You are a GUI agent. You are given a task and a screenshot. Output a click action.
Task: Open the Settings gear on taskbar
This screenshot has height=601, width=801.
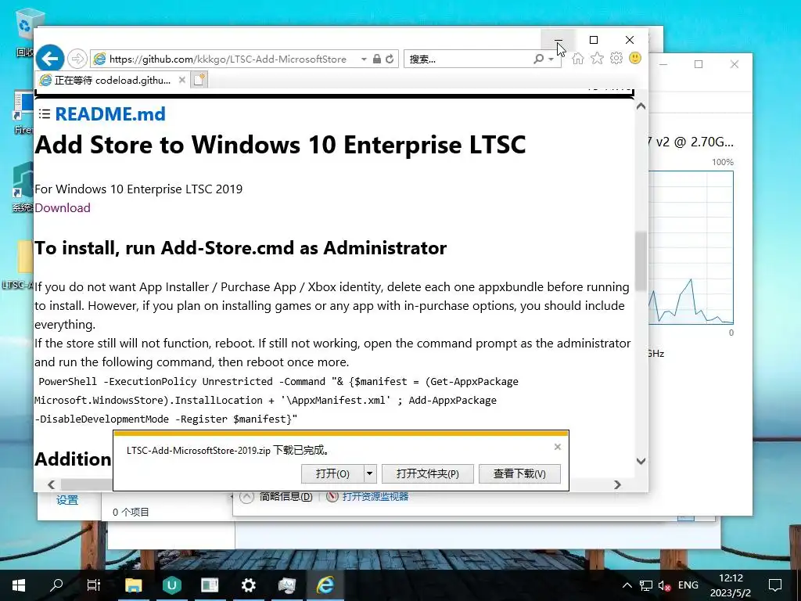coord(248,585)
